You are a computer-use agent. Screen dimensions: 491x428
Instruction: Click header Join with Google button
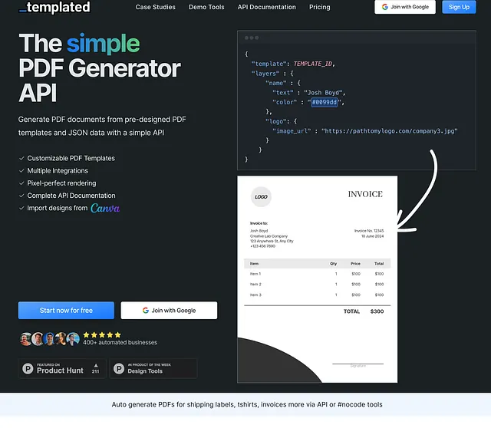tap(405, 7)
